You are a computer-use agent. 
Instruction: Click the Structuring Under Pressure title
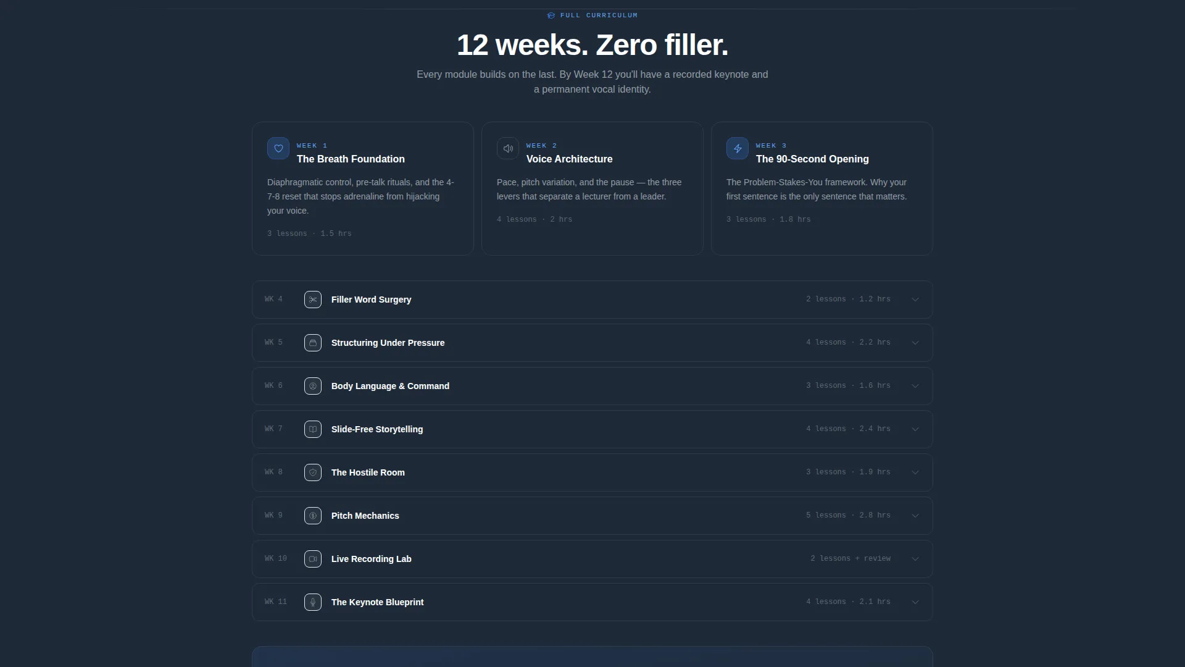tap(388, 343)
